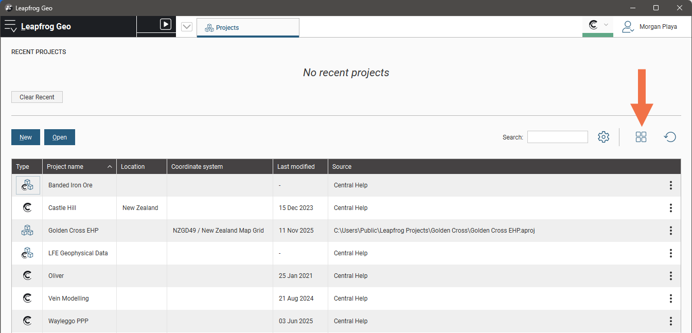Click the Open project button
This screenshot has height=333, width=692.
[x=60, y=137]
